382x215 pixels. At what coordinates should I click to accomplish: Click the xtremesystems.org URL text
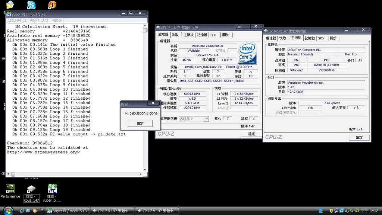coord(44,152)
